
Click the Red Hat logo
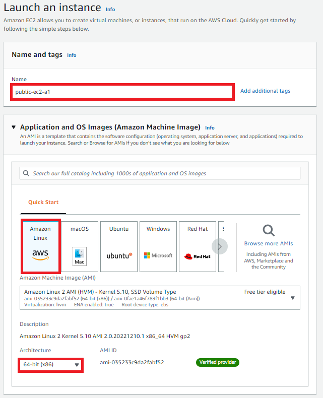(198, 256)
